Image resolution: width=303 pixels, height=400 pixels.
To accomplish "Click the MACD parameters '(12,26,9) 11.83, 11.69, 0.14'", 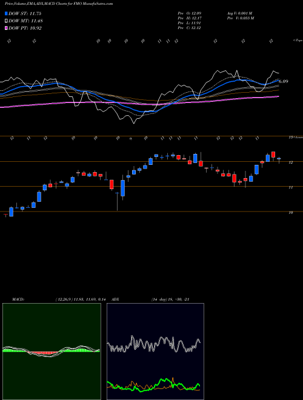I will pyautogui.click(x=81, y=299).
